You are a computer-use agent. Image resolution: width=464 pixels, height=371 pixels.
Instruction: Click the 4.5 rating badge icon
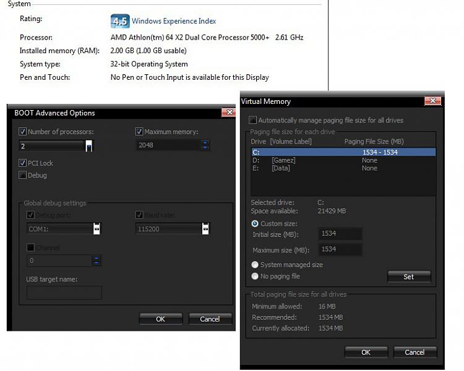coord(120,21)
